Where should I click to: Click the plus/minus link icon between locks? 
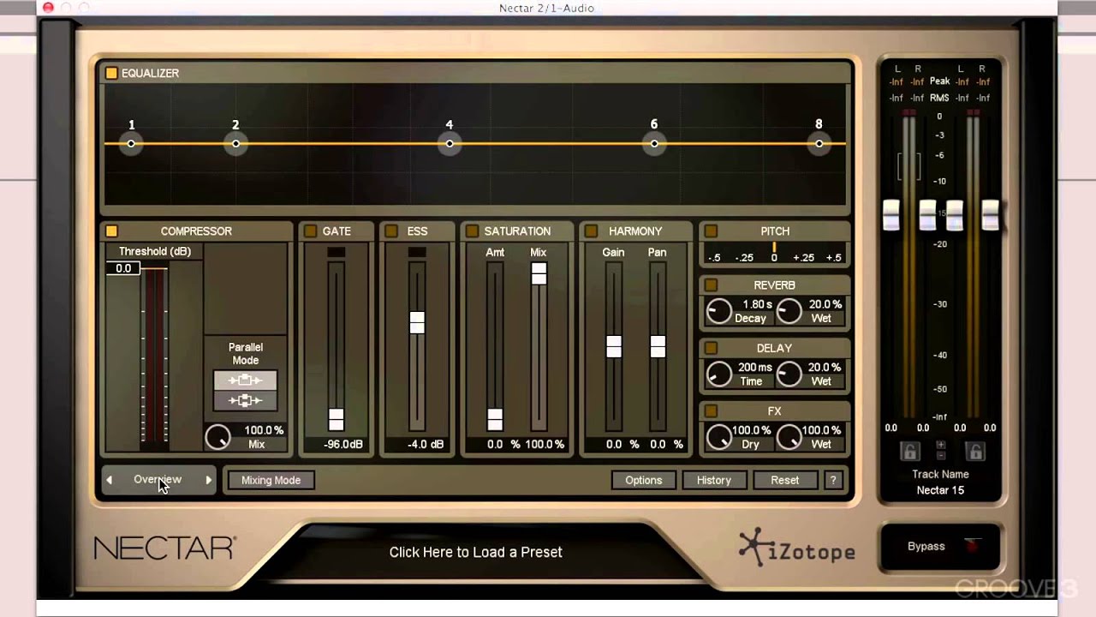pyautogui.click(x=941, y=451)
